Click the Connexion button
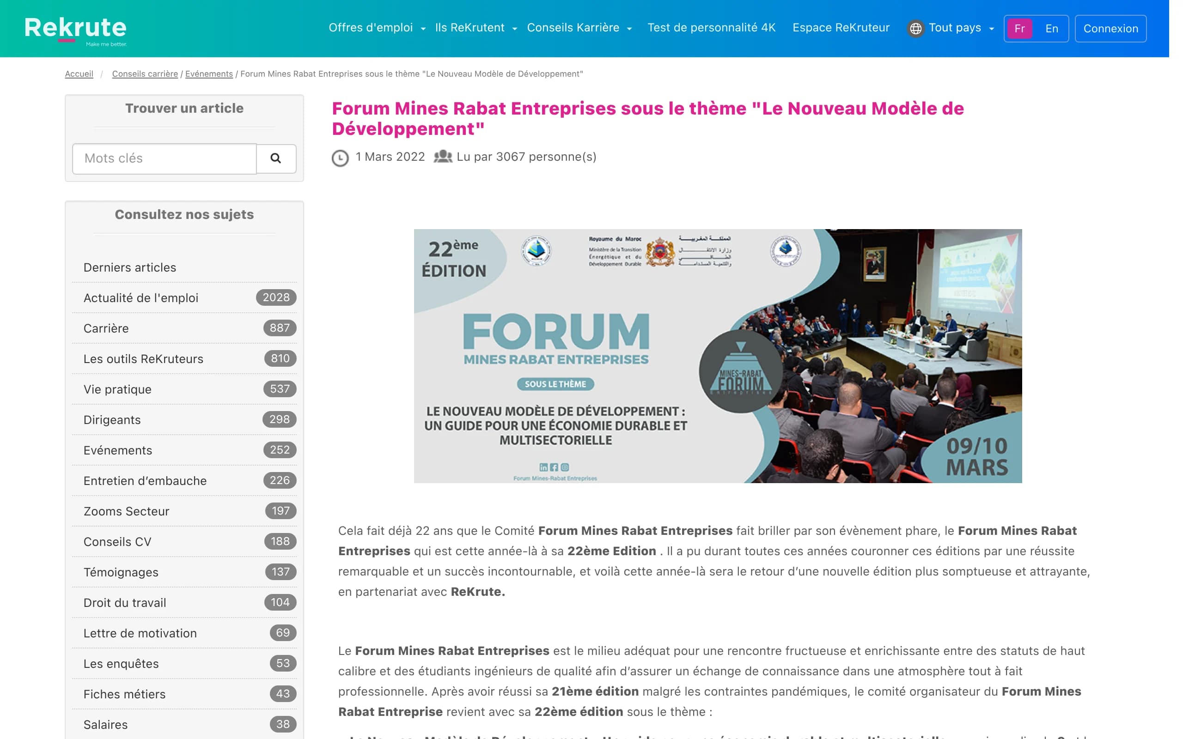The height and width of the screenshot is (739, 1183). (x=1110, y=28)
